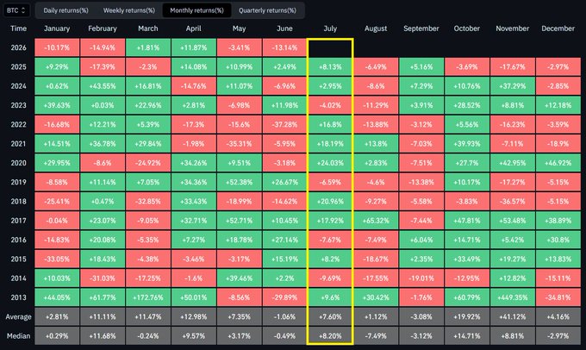Switch to Daily returns(%) tab
This screenshot has width=586, height=350.
tap(65, 10)
